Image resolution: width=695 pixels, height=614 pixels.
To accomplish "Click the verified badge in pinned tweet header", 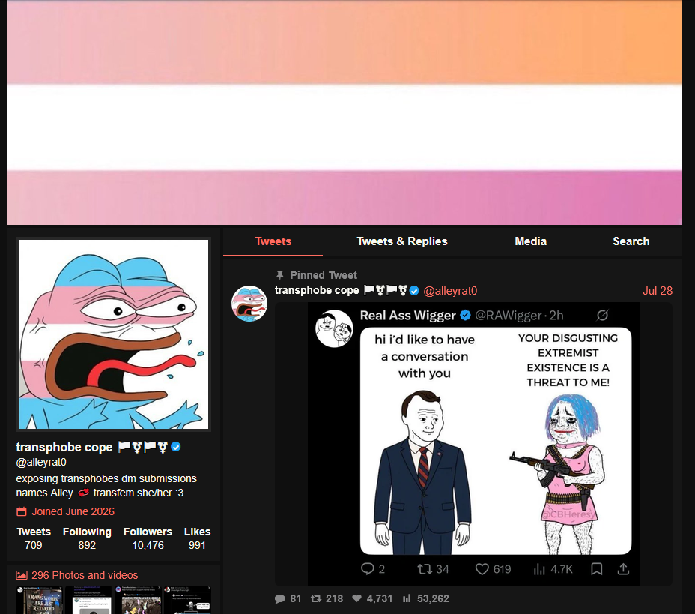I will pyautogui.click(x=414, y=291).
